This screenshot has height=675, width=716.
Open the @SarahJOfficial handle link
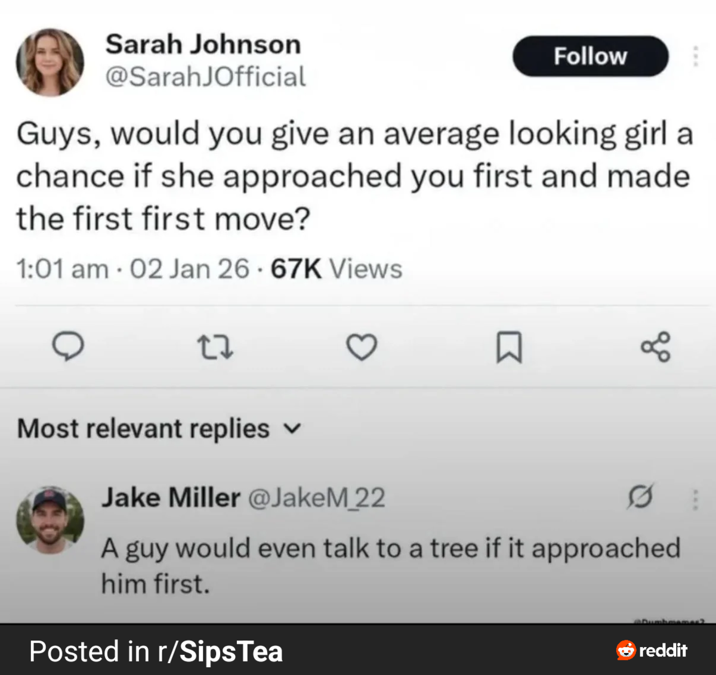[205, 77]
